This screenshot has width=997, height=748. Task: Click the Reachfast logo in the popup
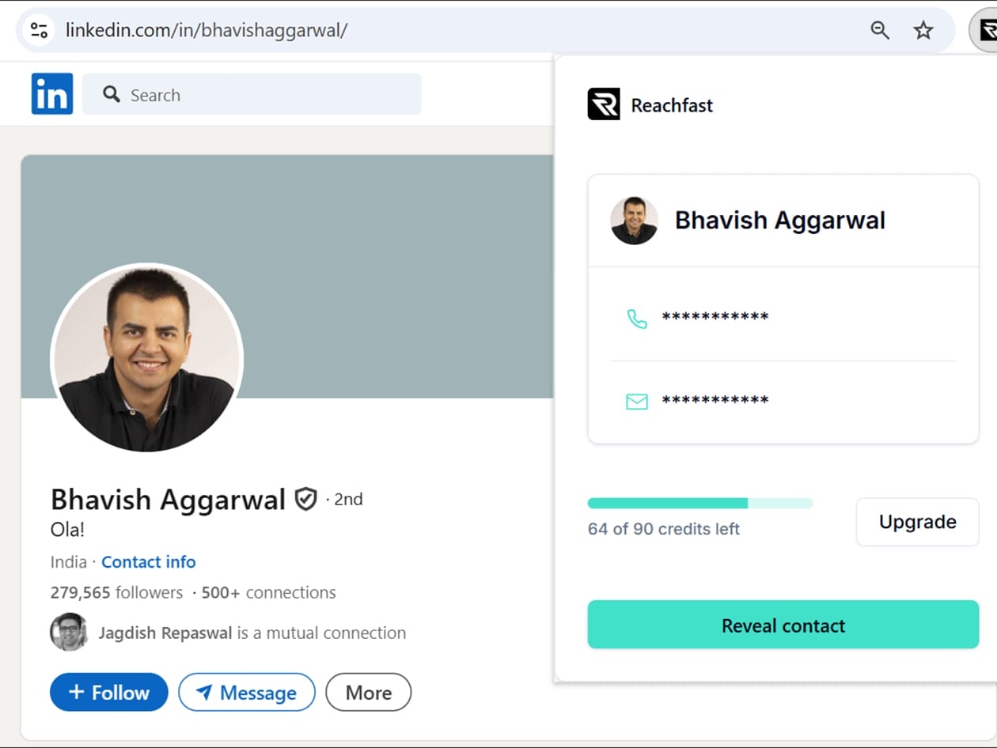604,104
